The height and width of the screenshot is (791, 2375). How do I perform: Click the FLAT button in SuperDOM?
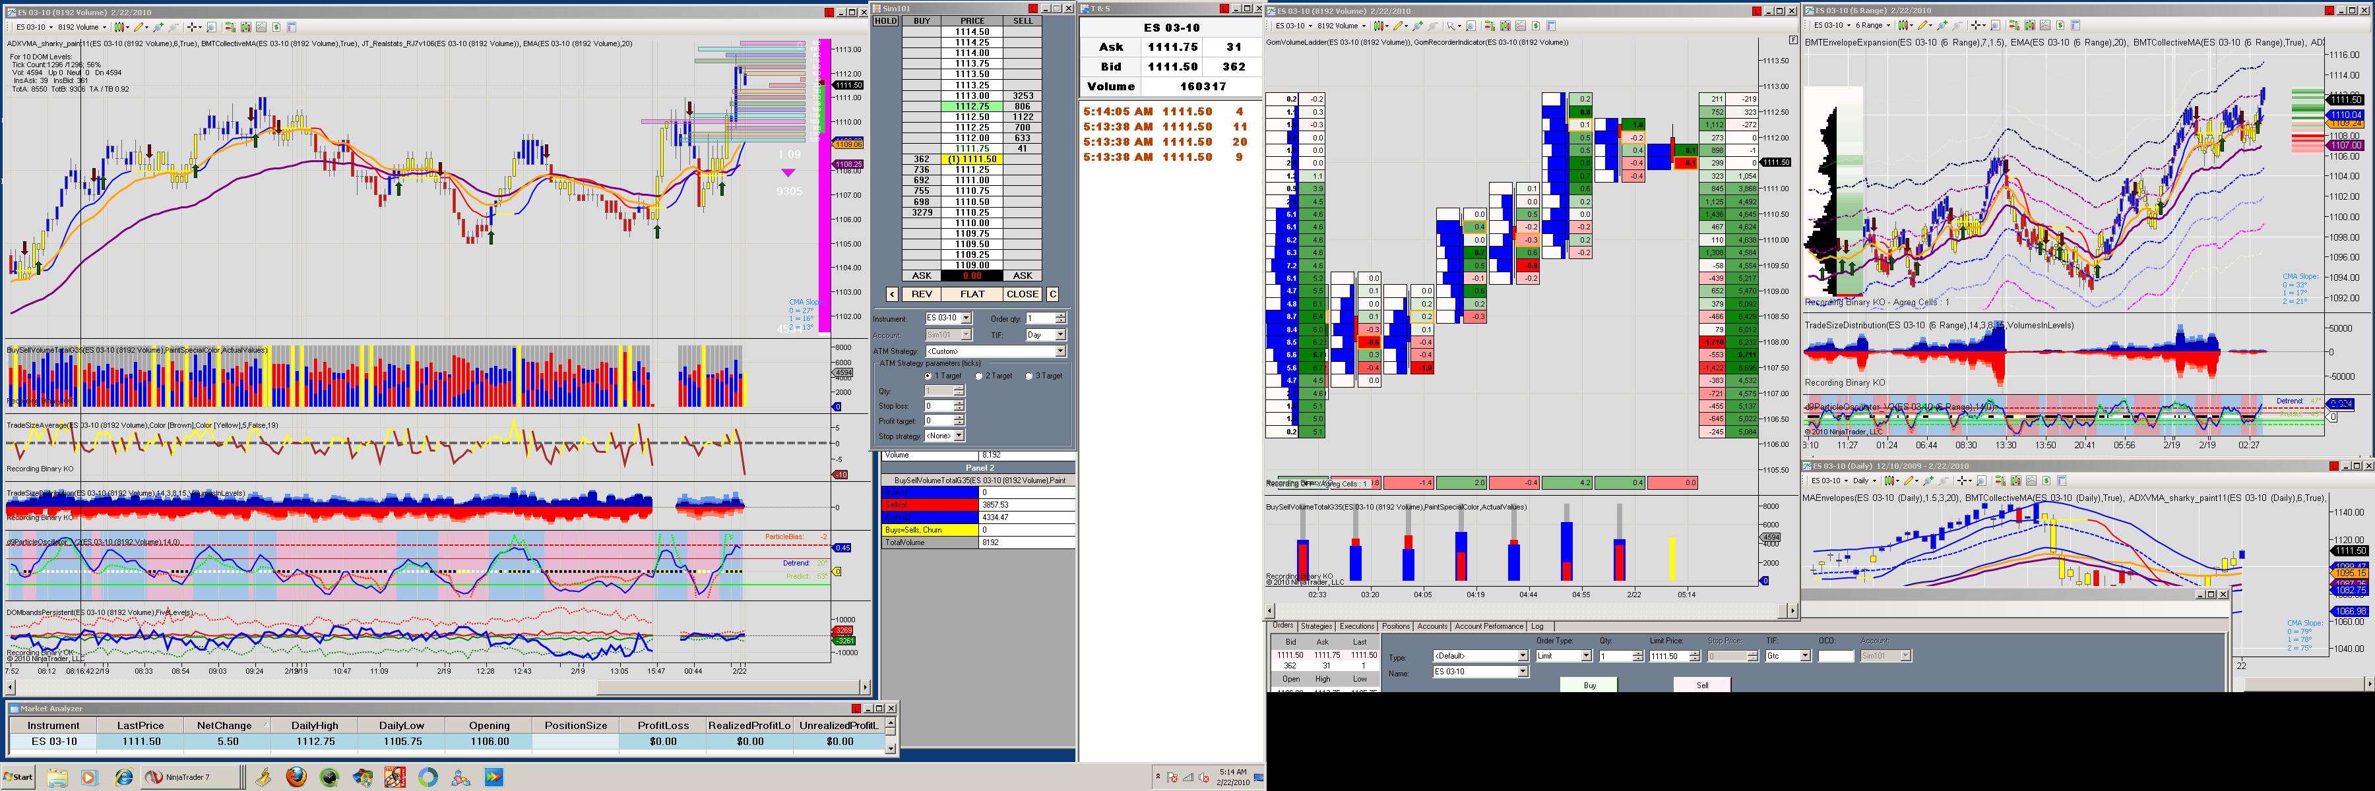(972, 295)
